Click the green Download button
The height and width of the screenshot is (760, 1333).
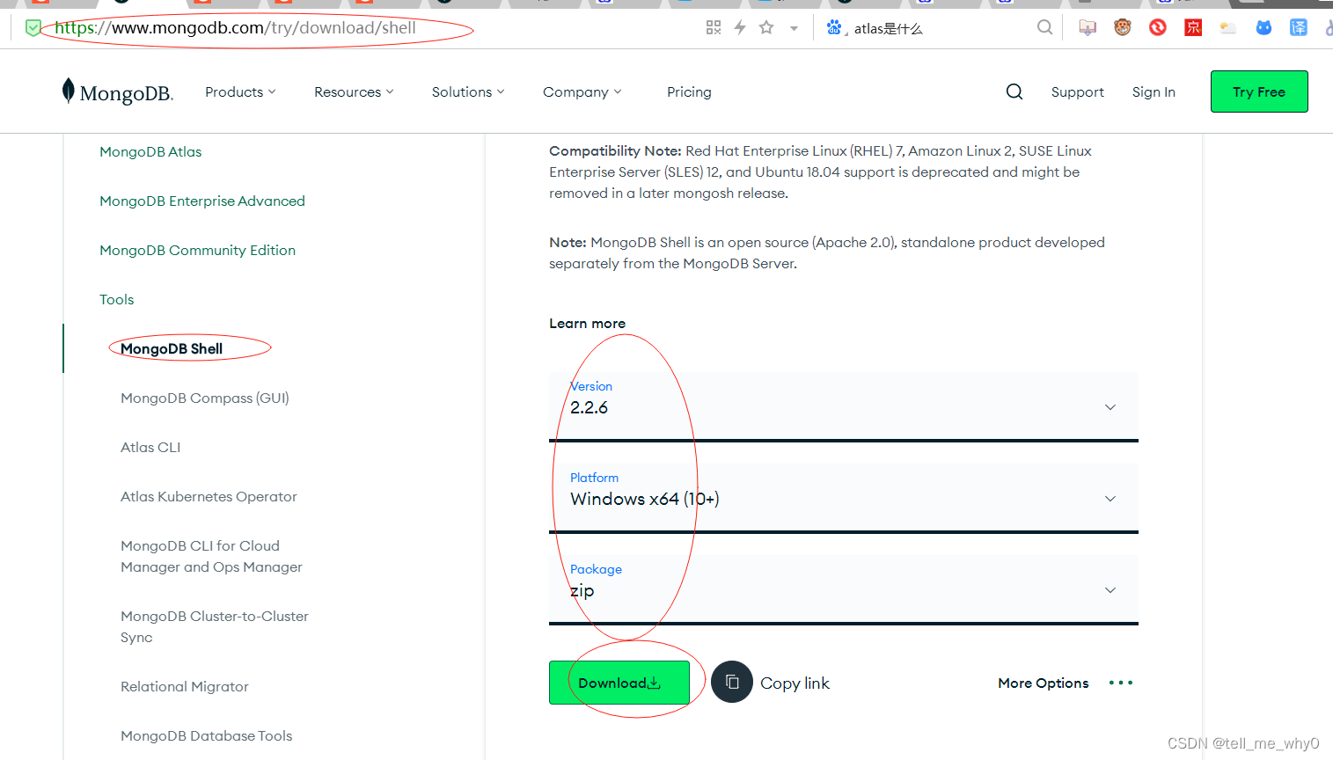point(619,683)
